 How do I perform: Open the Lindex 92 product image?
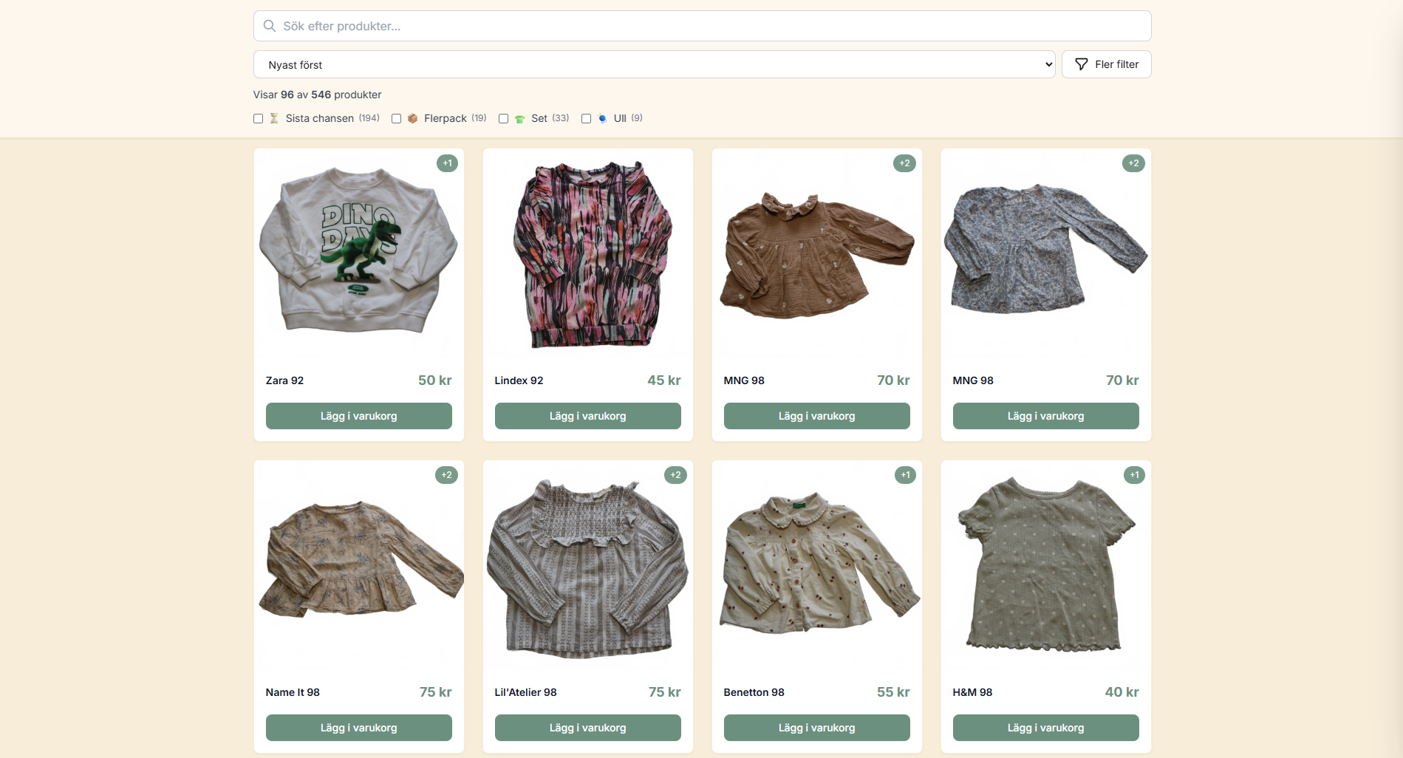click(x=587, y=253)
